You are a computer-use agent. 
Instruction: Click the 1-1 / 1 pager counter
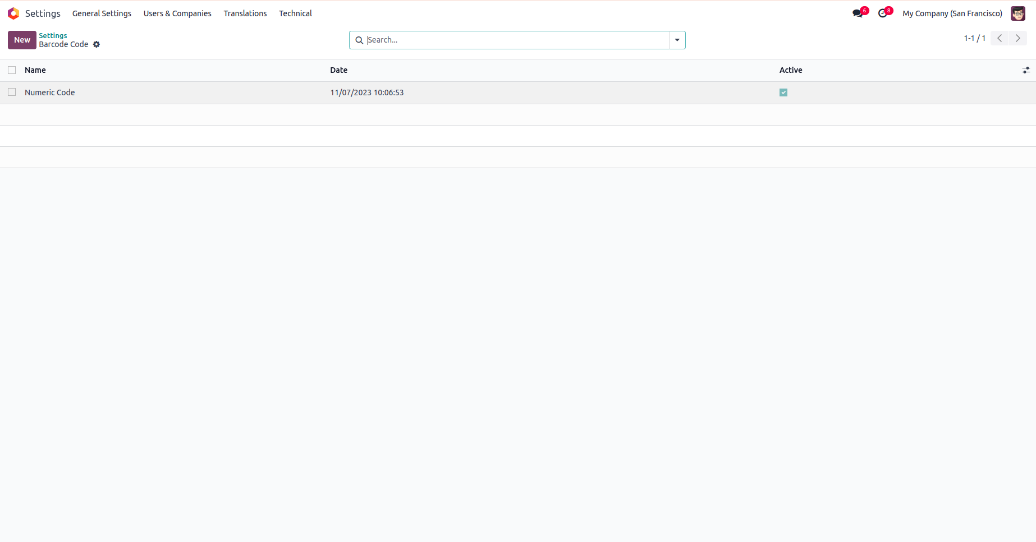tap(975, 38)
